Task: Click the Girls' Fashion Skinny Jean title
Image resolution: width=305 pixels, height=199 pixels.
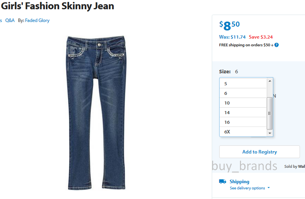Action: tap(57, 6)
